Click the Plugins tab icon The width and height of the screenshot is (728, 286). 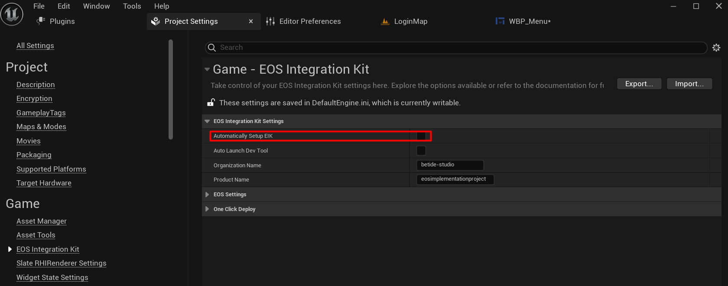[x=41, y=21]
